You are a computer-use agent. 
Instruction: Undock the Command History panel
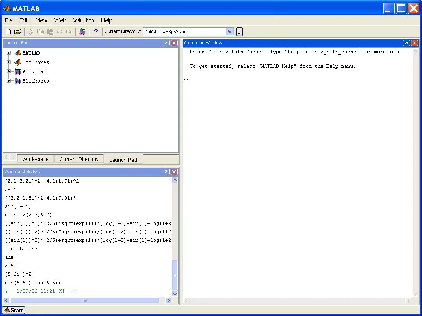coord(166,172)
